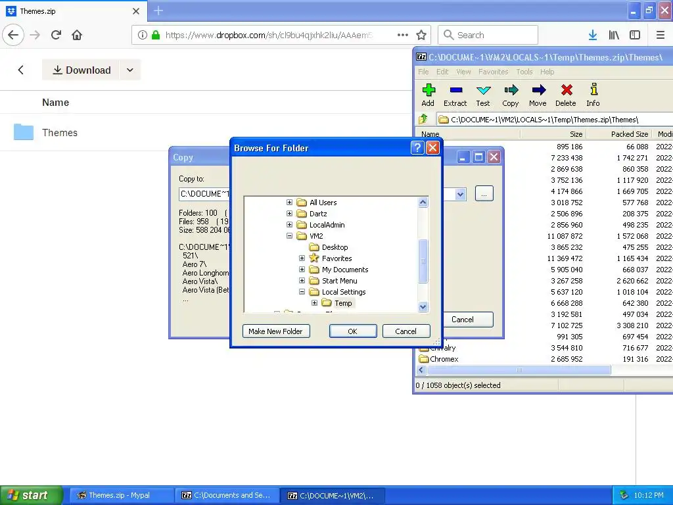This screenshot has height=505, width=673.
Task: Click the Dropbox Download button
Action: click(81, 70)
